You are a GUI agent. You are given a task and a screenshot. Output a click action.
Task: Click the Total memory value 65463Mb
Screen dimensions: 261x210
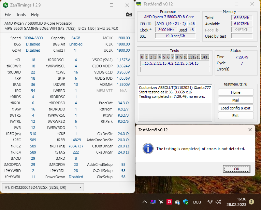pos(242,18)
